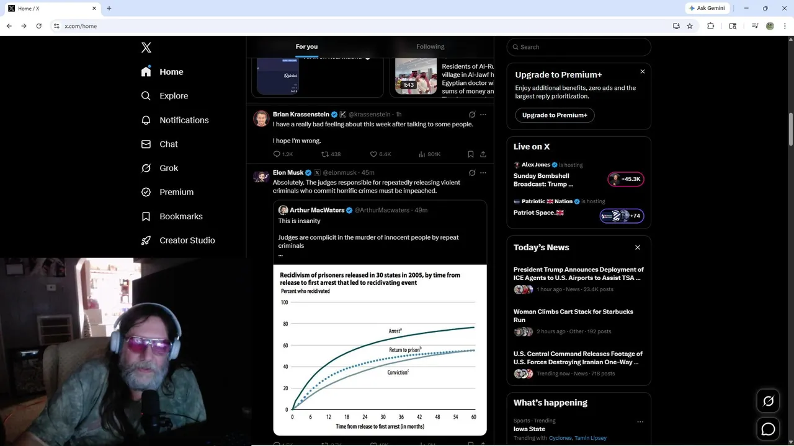Click the x.com/home address bar
Image resolution: width=794 pixels, height=446 pixels.
tap(81, 26)
